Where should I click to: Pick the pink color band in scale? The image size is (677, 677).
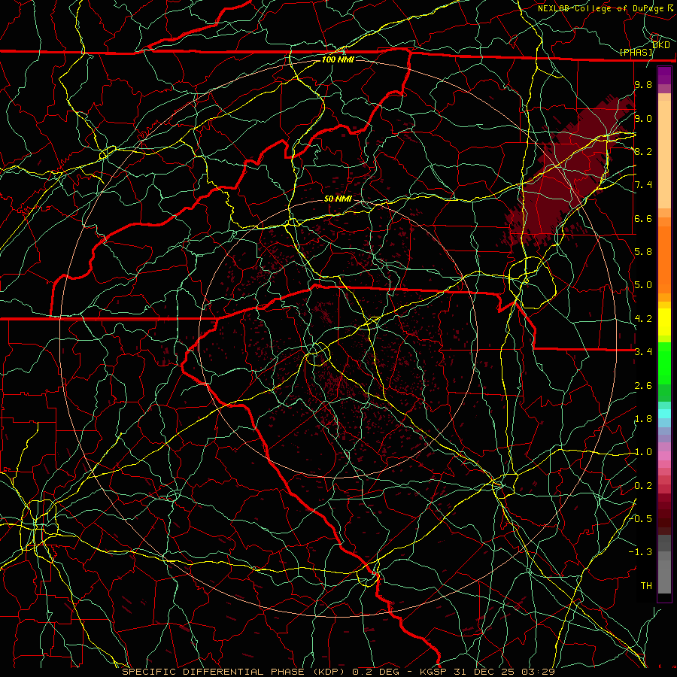[664, 456]
